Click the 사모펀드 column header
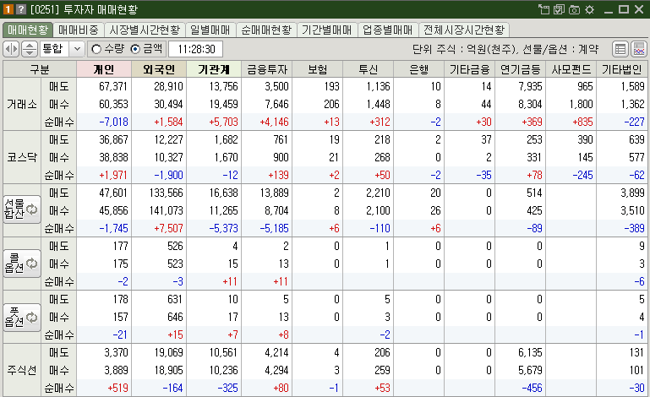This screenshot has width=650, height=397. tap(571, 69)
